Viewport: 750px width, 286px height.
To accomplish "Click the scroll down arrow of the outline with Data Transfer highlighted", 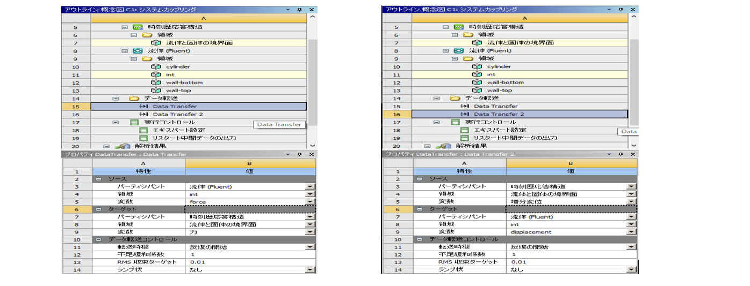I will point(312,145).
